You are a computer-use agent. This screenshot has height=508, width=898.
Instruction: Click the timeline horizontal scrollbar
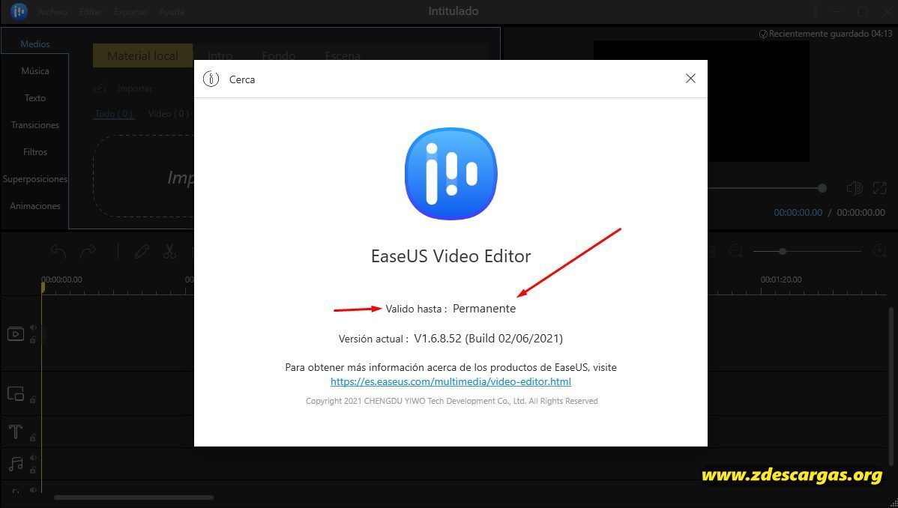click(134, 498)
